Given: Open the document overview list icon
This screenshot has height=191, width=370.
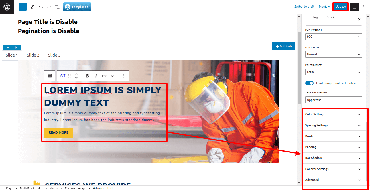Looking at the screenshot, I should tap(57, 7).
